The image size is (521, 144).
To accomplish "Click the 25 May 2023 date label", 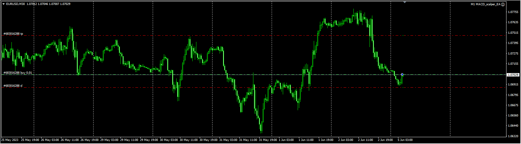I will click(10, 140).
